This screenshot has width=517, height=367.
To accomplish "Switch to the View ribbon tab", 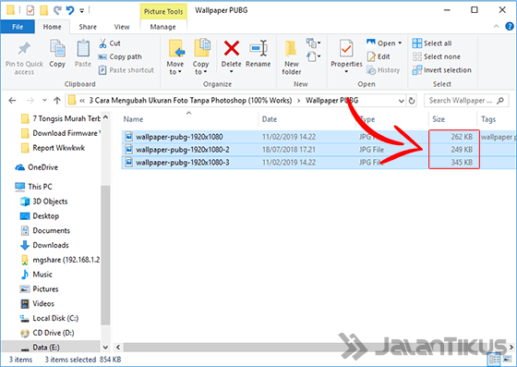I will [x=122, y=27].
